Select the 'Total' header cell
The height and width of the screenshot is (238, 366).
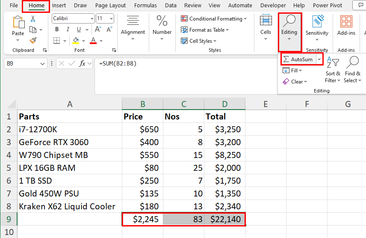pyautogui.click(x=224, y=116)
